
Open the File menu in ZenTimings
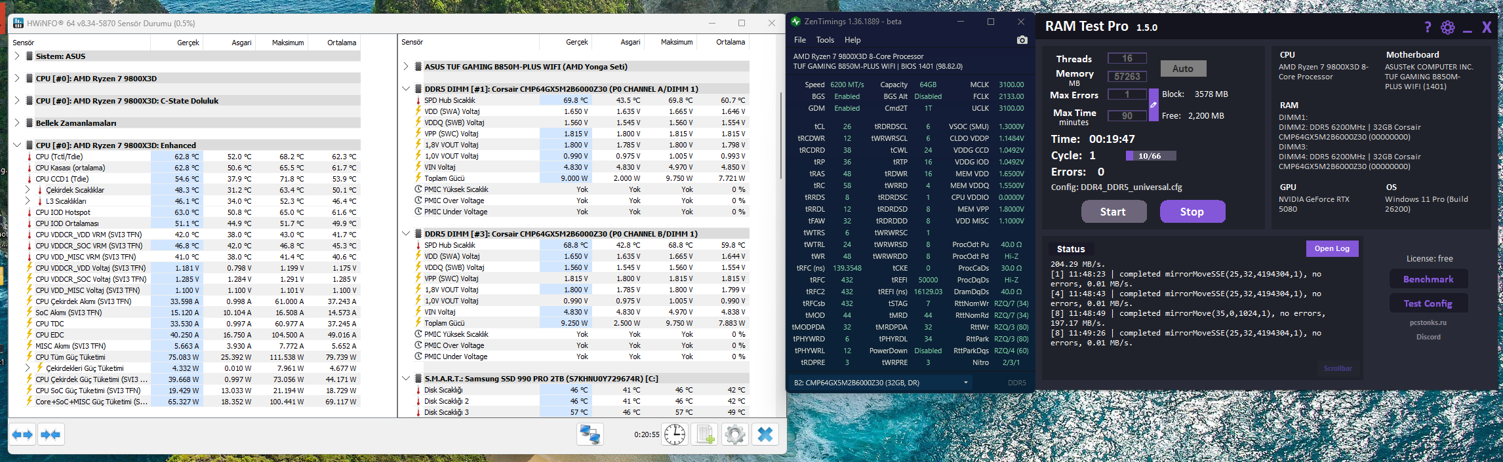point(799,40)
